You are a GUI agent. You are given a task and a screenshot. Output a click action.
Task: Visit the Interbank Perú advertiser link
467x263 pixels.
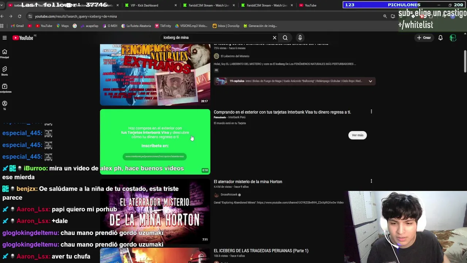(x=237, y=117)
